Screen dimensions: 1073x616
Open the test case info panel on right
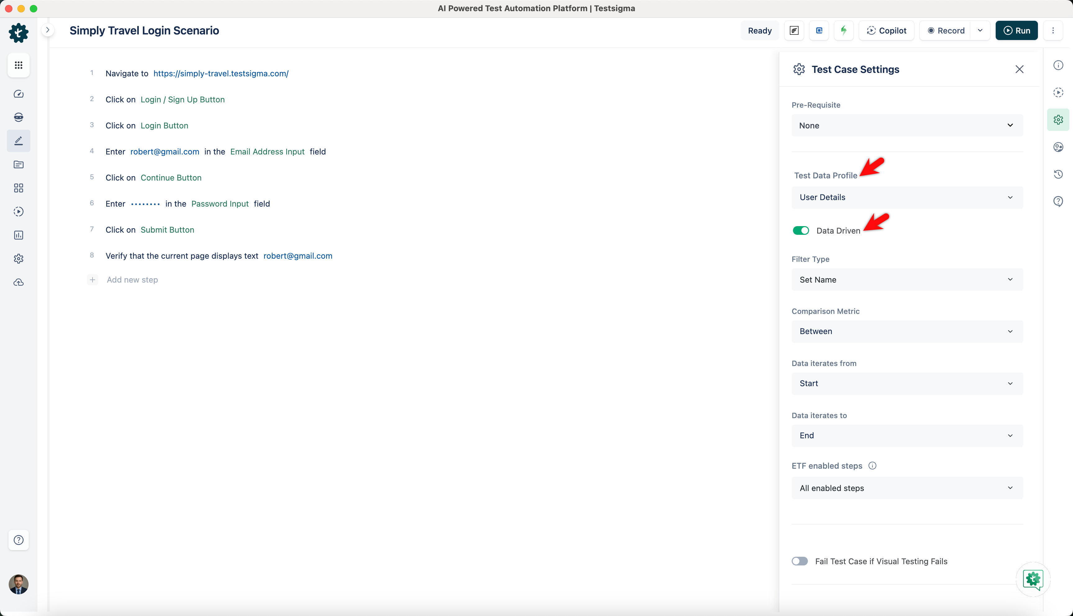pyautogui.click(x=1059, y=65)
